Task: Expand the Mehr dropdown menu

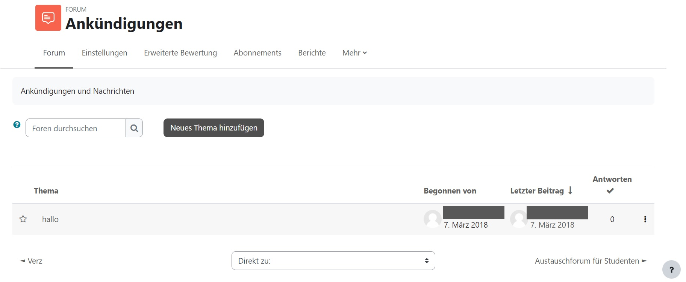Action: pos(354,53)
